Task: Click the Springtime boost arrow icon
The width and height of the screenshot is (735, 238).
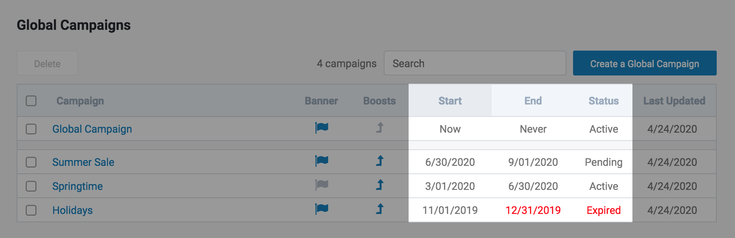Action: (380, 185)
